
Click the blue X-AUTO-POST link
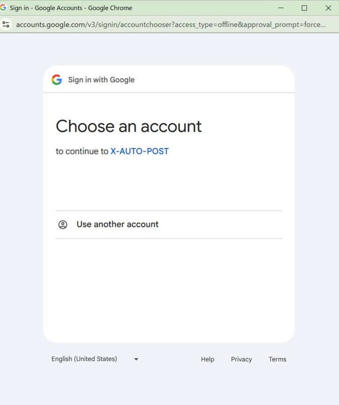click(x=139, y=151)
